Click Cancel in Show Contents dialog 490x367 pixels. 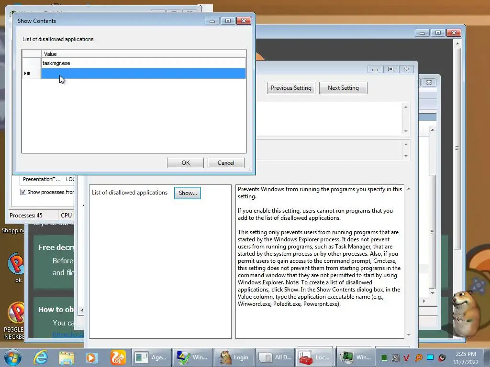tap(226, 163)
